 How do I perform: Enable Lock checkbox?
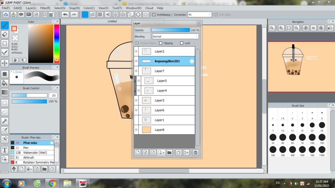pos(182,43)
